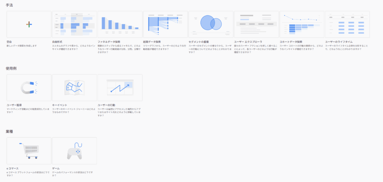Click the ゲーム title label
The image size is (383, 182).
click(x=56, y=169)
